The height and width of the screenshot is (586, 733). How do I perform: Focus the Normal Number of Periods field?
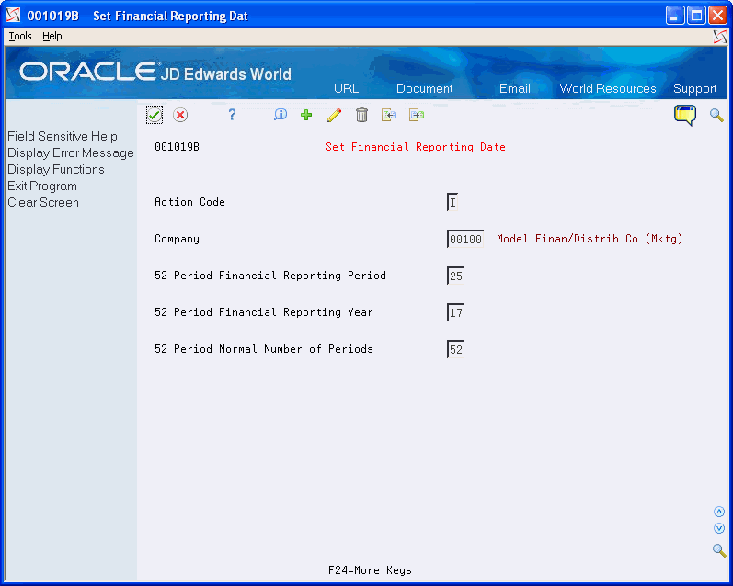tap(456, 349)
